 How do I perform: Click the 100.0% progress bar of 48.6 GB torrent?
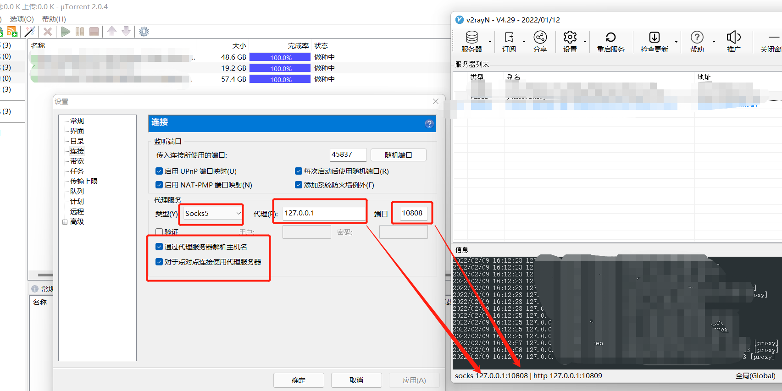(280, 57)
